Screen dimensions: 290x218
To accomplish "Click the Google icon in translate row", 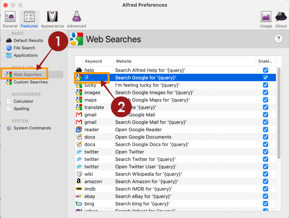I will pyautogui.click(x=79, y=107).
